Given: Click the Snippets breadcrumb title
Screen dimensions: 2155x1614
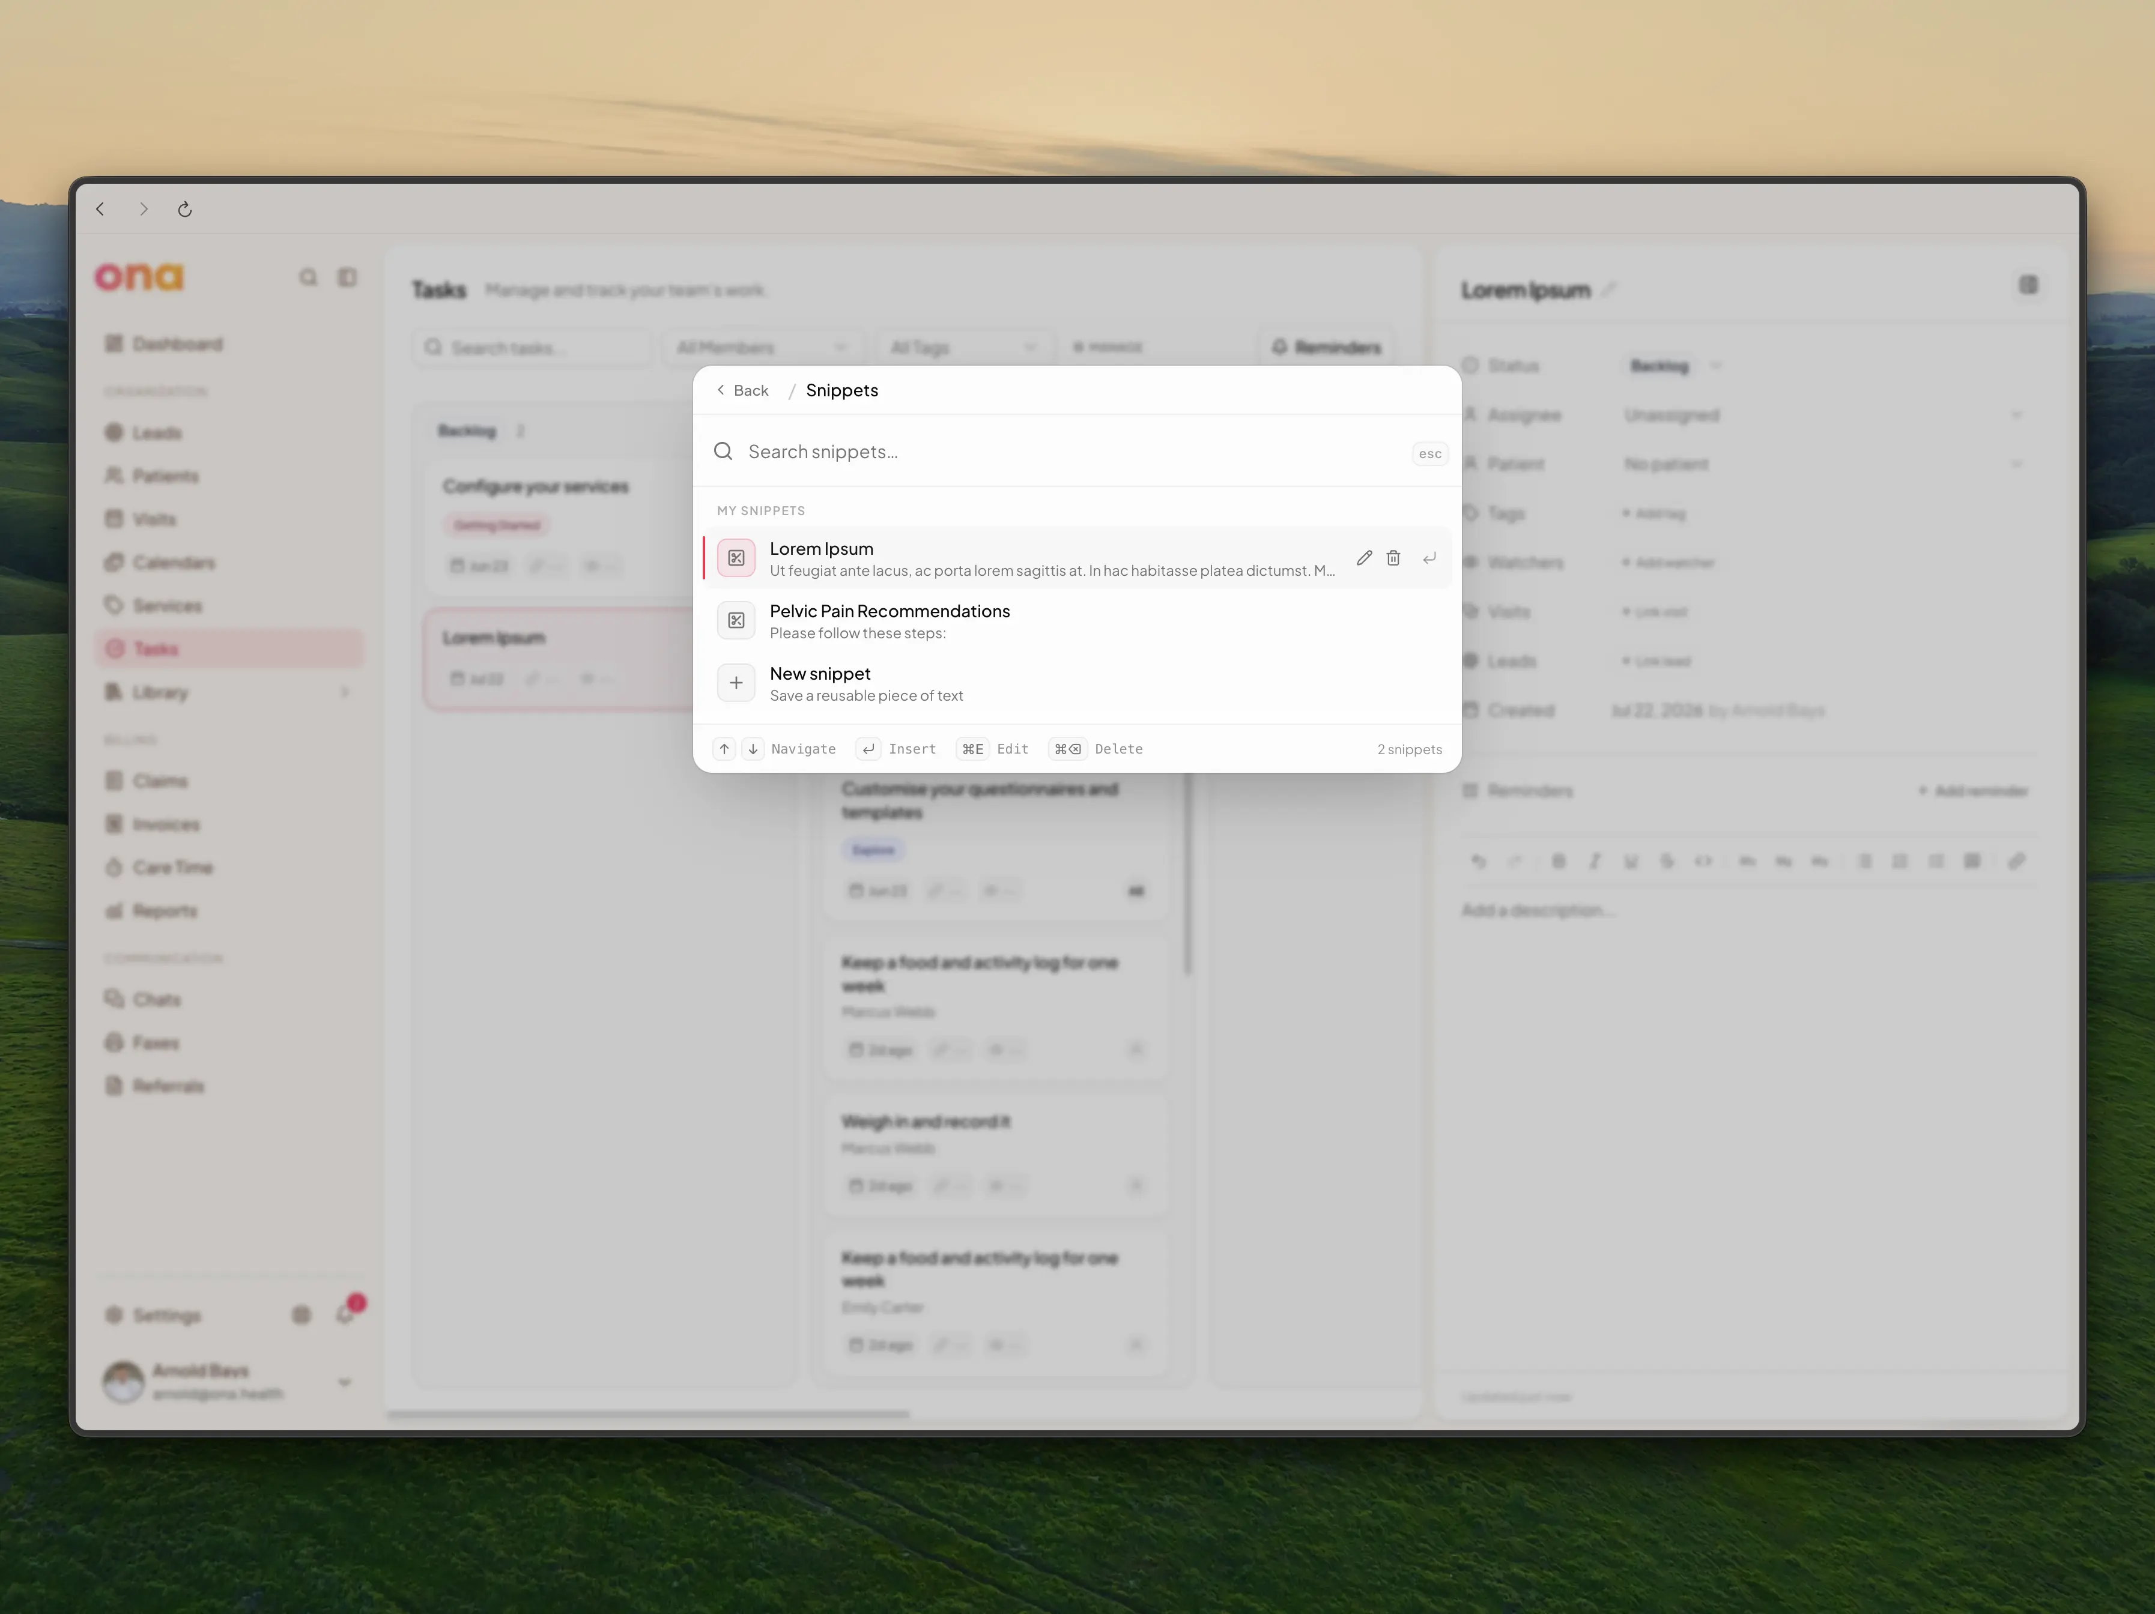Looking at the screenshot, I should (x=841, y=391).
